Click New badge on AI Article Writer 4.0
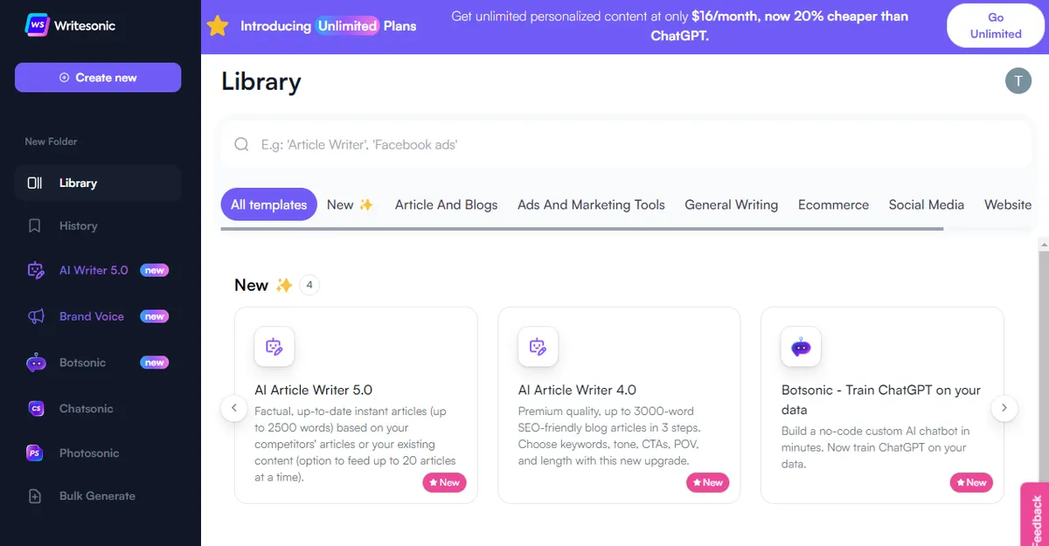The height and width of the screenshot is (546, 1049). [x=708, y=482]
